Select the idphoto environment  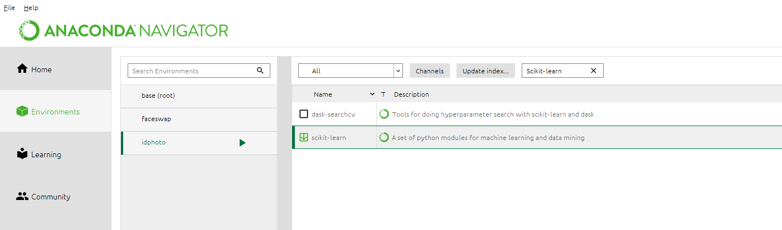tap(199, 142)
